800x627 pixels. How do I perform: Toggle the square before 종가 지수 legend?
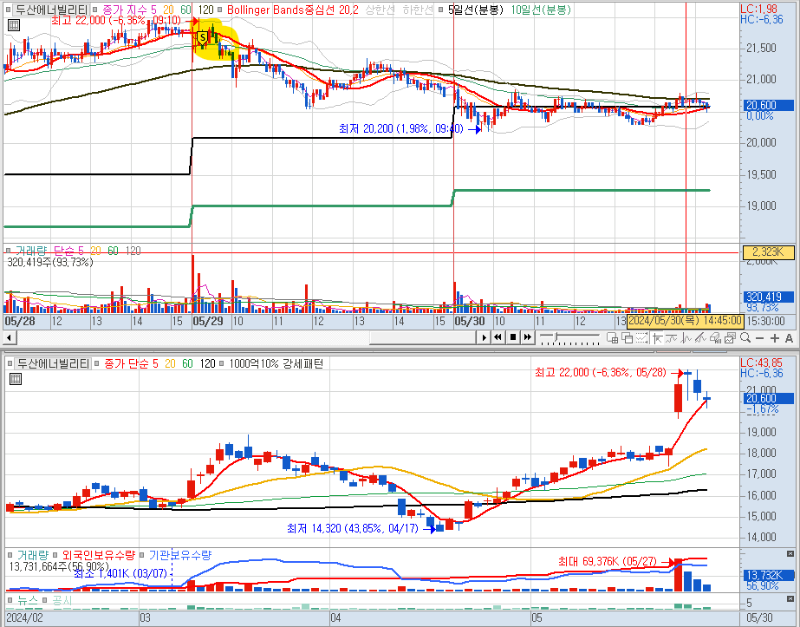(x=95, y=10)
